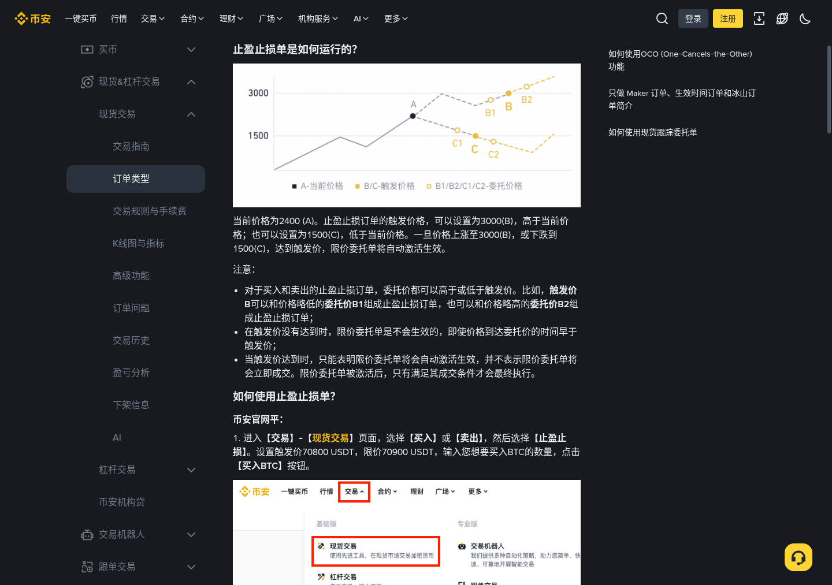Screen dimensions: 832x585
Task: Click the 买币 sidebar icon
Action: point(87,50)
